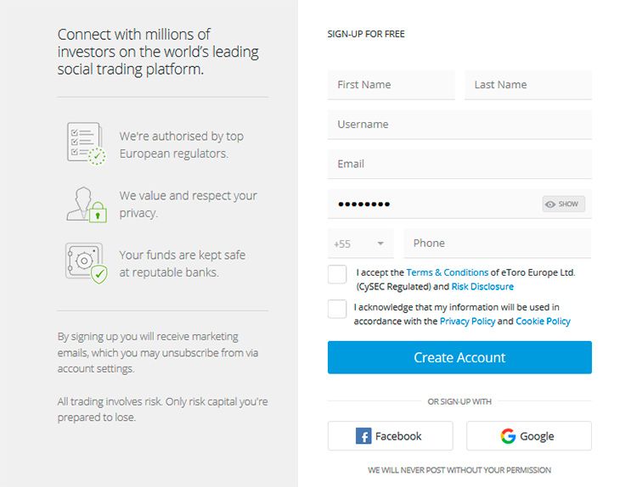Show the password with SHOW toggle

click(563, 204)
